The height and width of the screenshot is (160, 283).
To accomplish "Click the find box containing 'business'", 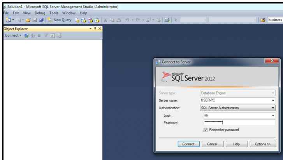I will (x=275, y=20).
